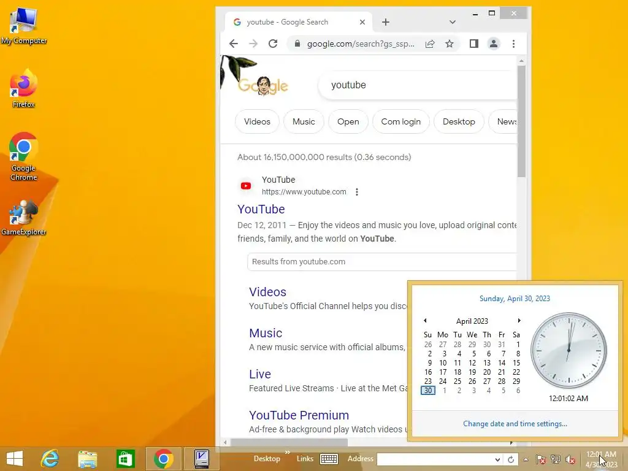The image size is (628, 471).
Task: Open the YouTube result title link
Action: tap(261, 209)
